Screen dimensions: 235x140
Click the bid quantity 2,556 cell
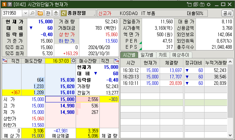click(x=88, y=99)
